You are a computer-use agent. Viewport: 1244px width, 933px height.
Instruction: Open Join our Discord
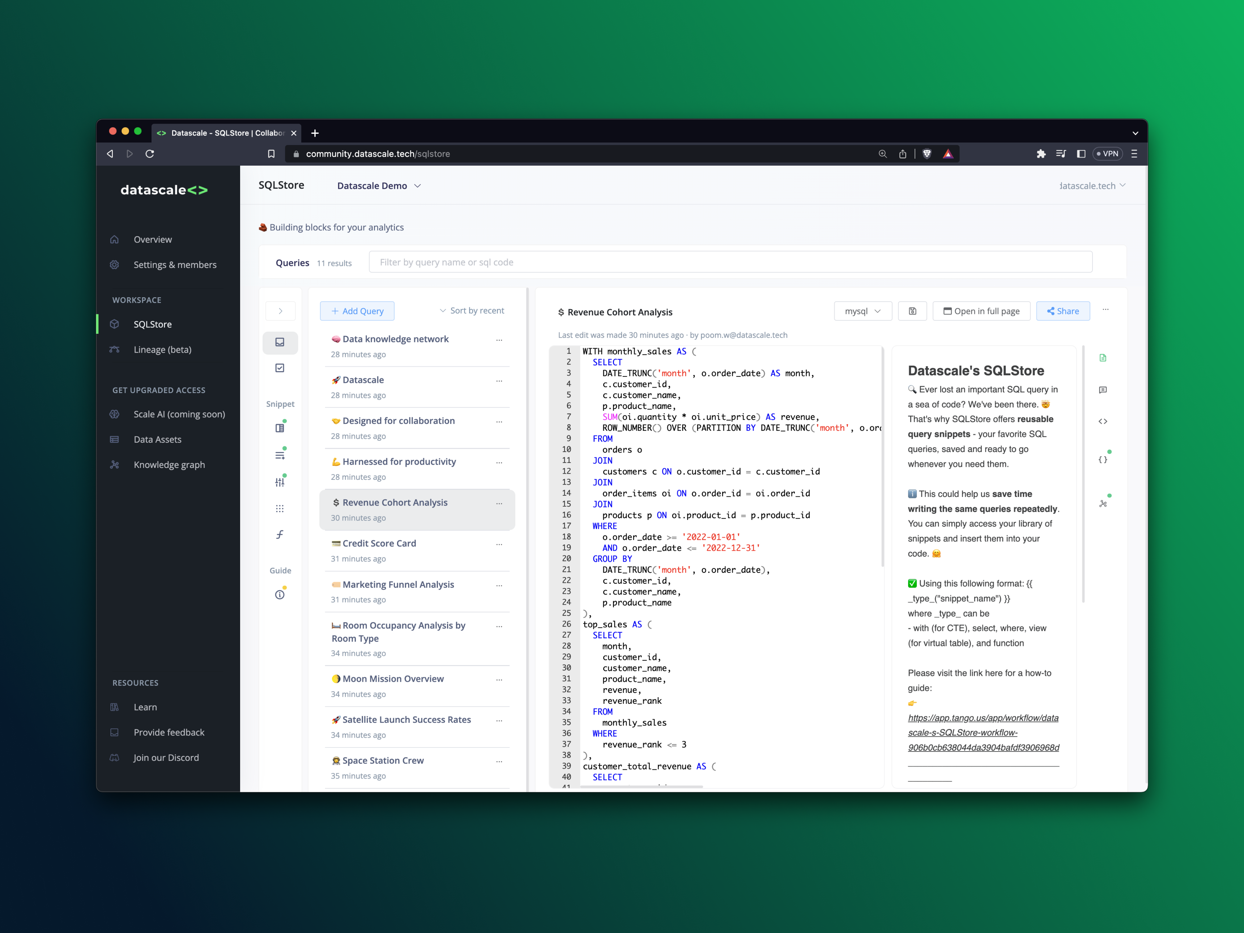(166, 758)
